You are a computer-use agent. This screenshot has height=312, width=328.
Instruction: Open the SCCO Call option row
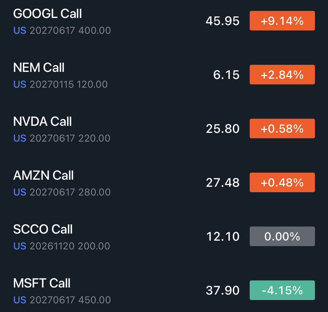164,237
